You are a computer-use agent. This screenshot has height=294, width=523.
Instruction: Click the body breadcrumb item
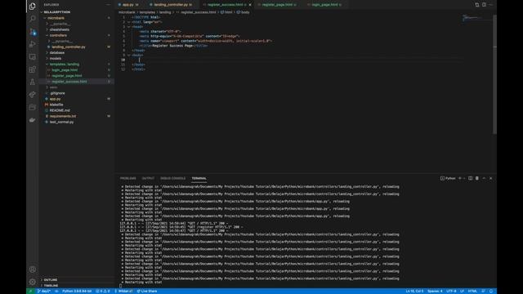point(244,12)
